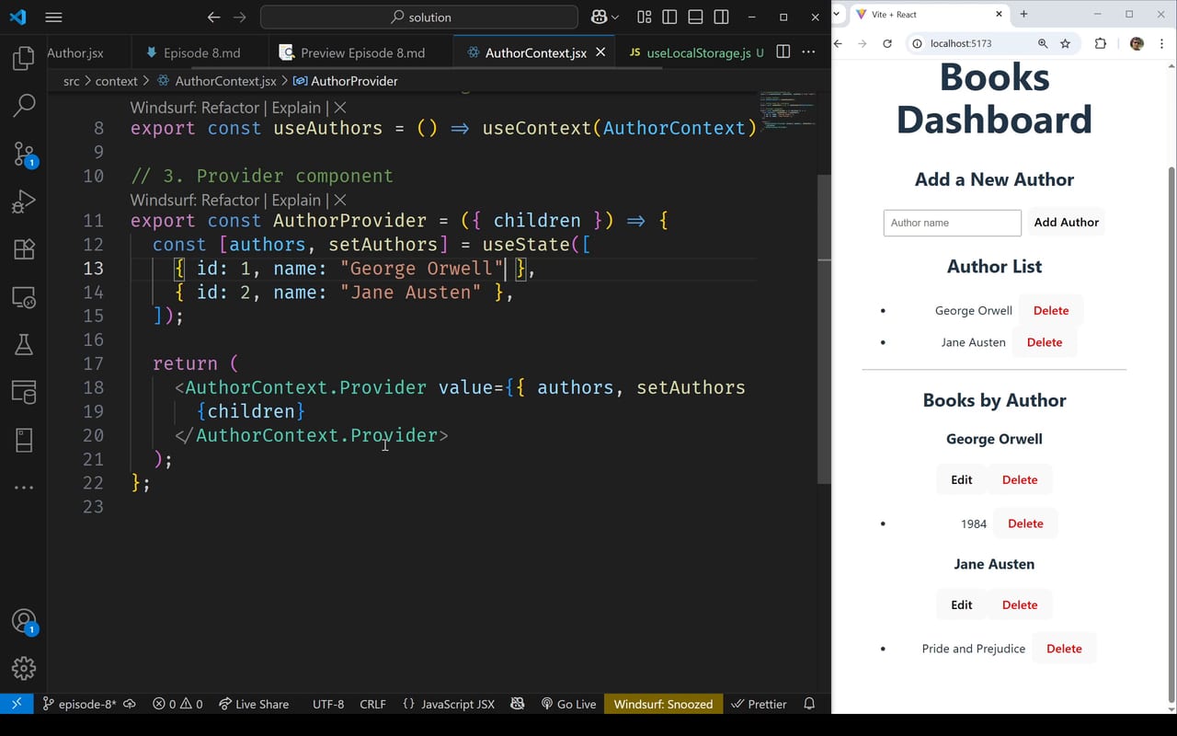Screen dimensions: 1177x736
Task: Click the Chrome page vertical scrollbar
Action: (1171, 432)
